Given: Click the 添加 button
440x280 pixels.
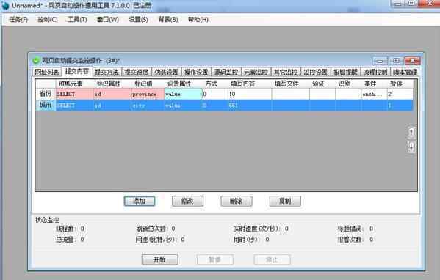Looking at the screenshot, I should click(x=140, y=201).
